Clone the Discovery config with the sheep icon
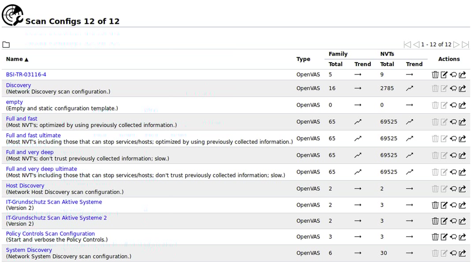 pos(453,88)
